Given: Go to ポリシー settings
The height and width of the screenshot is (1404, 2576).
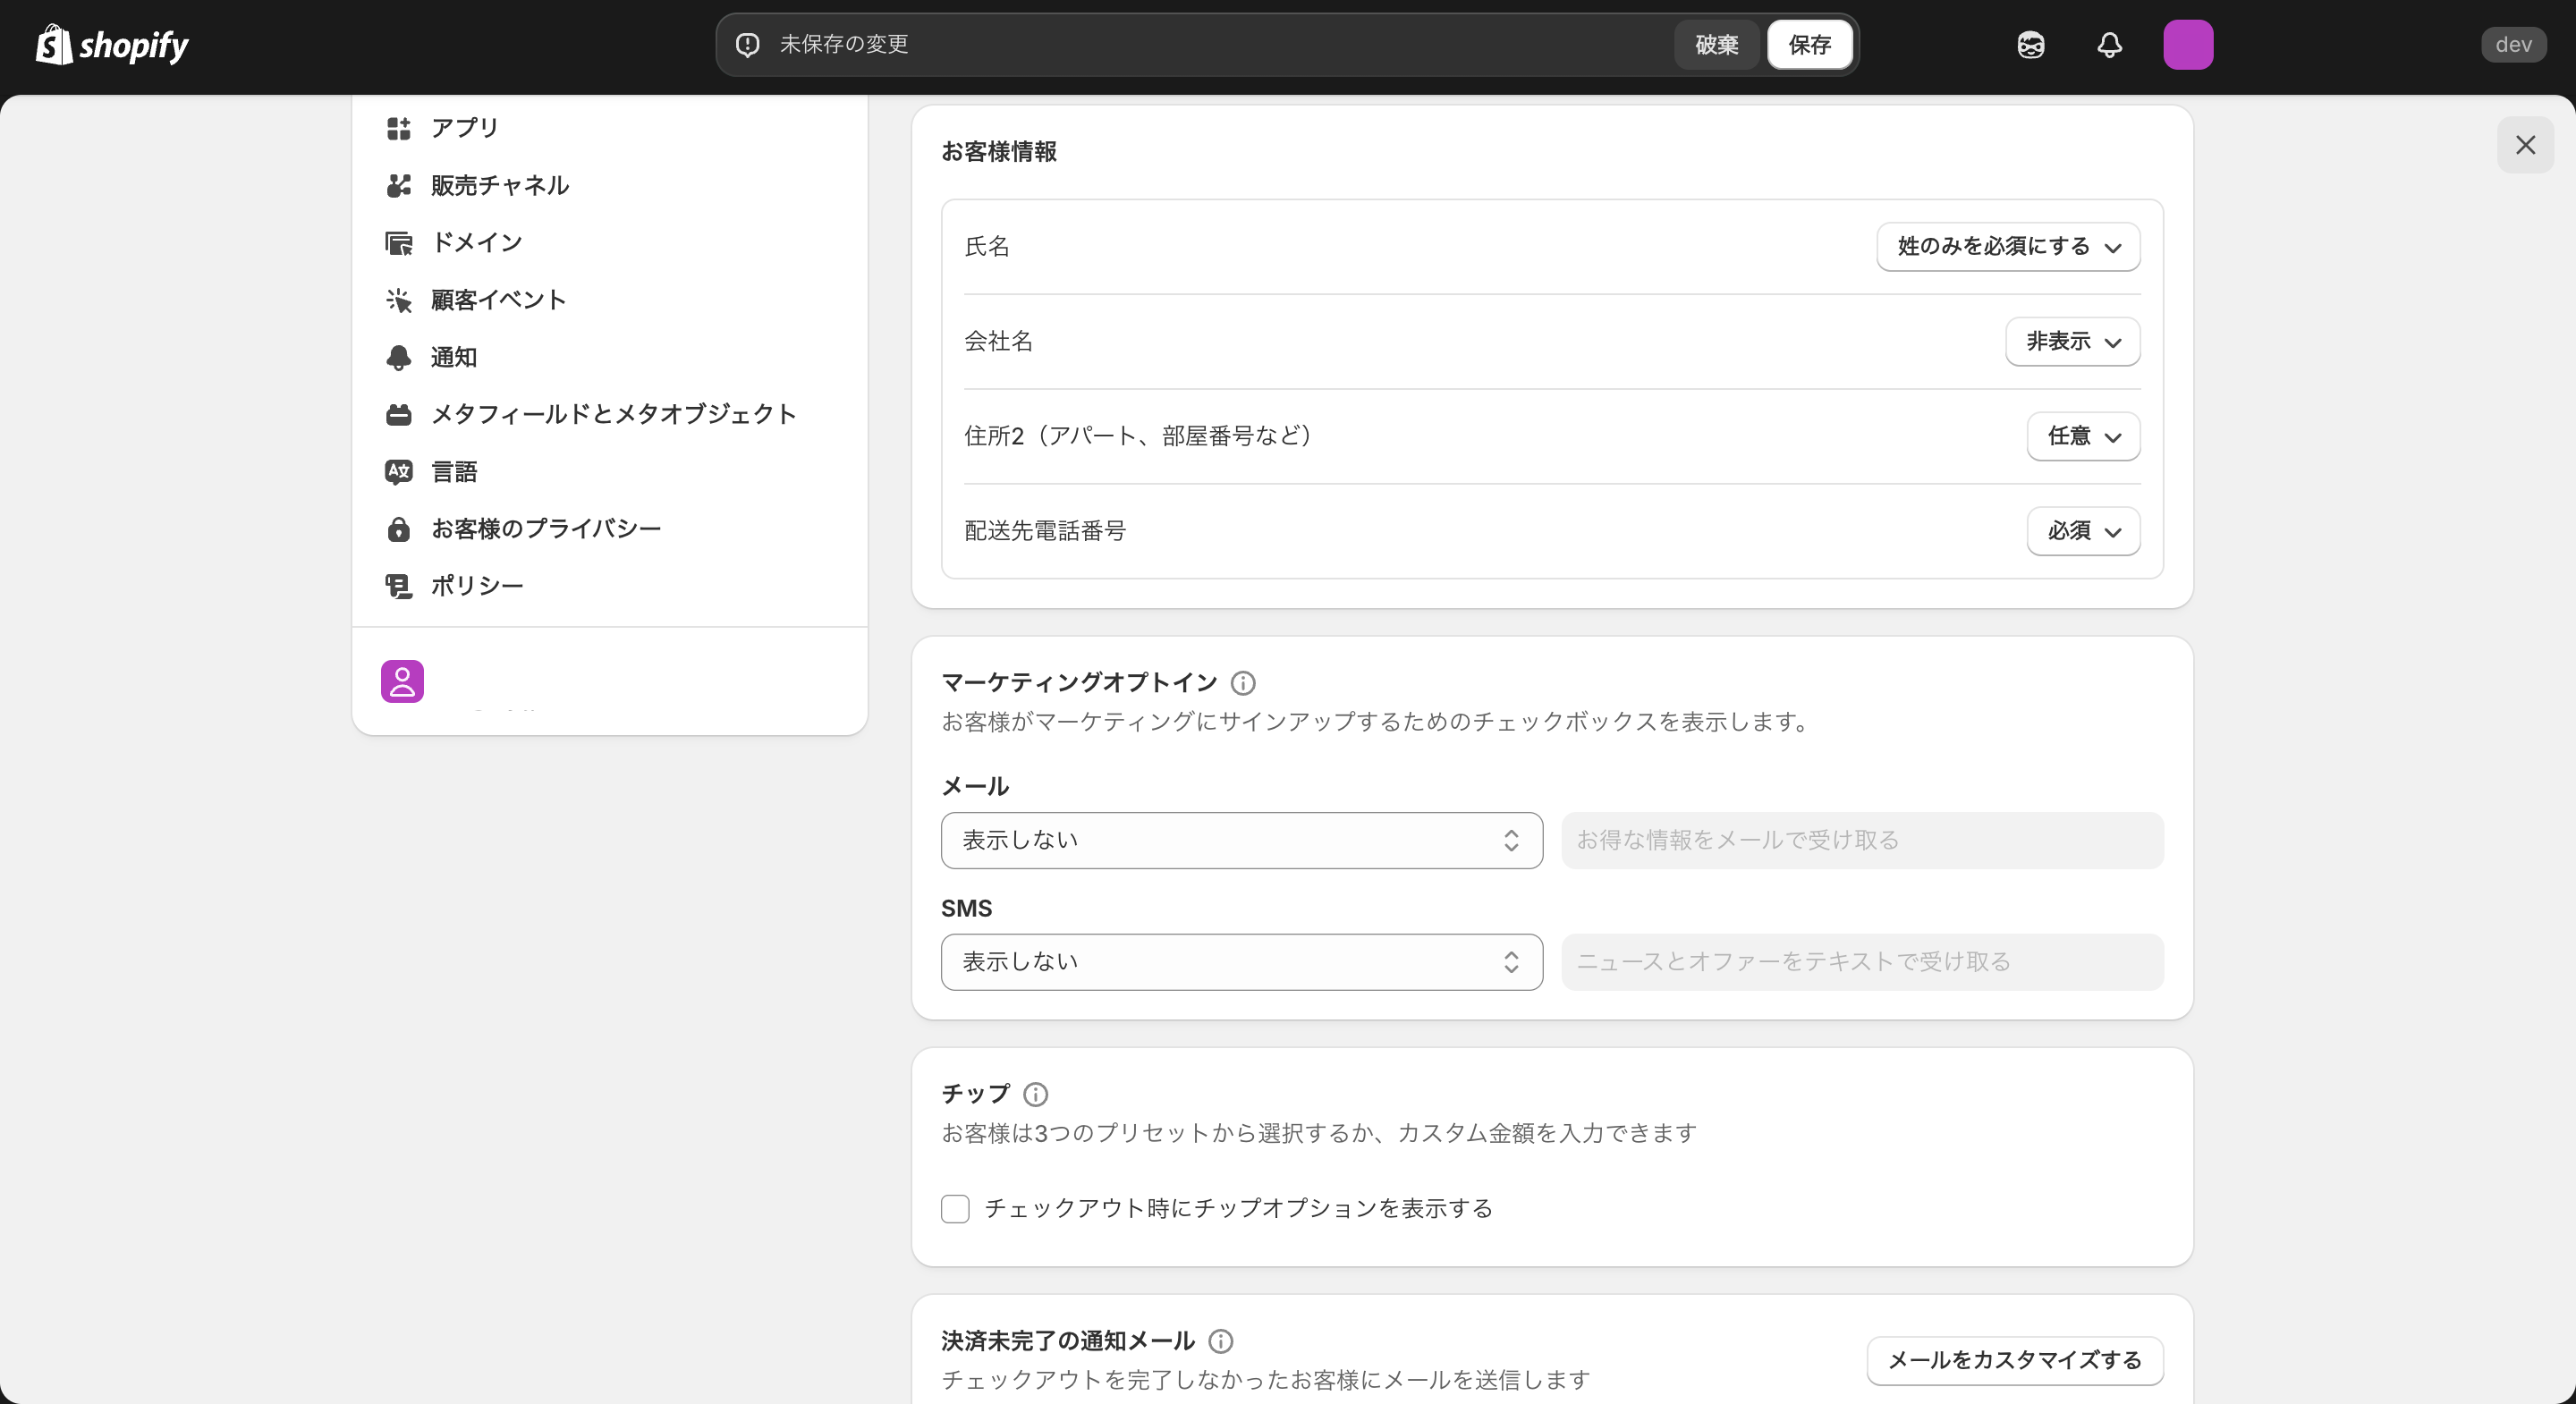Looking at the screenshot, I should [477, 586].
